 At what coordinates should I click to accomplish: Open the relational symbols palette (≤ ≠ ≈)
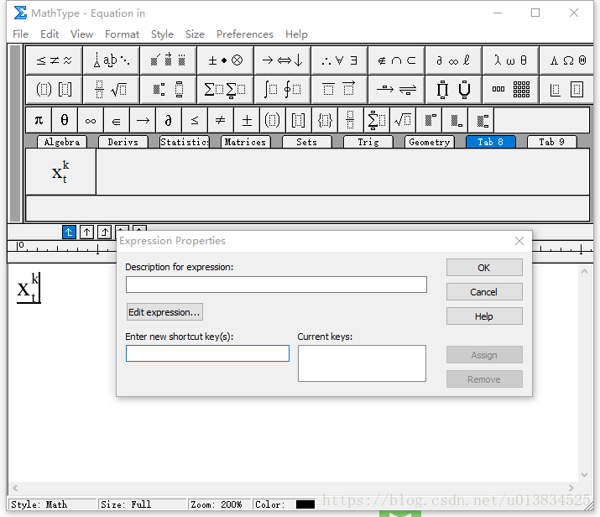click(x=54, y=60)
